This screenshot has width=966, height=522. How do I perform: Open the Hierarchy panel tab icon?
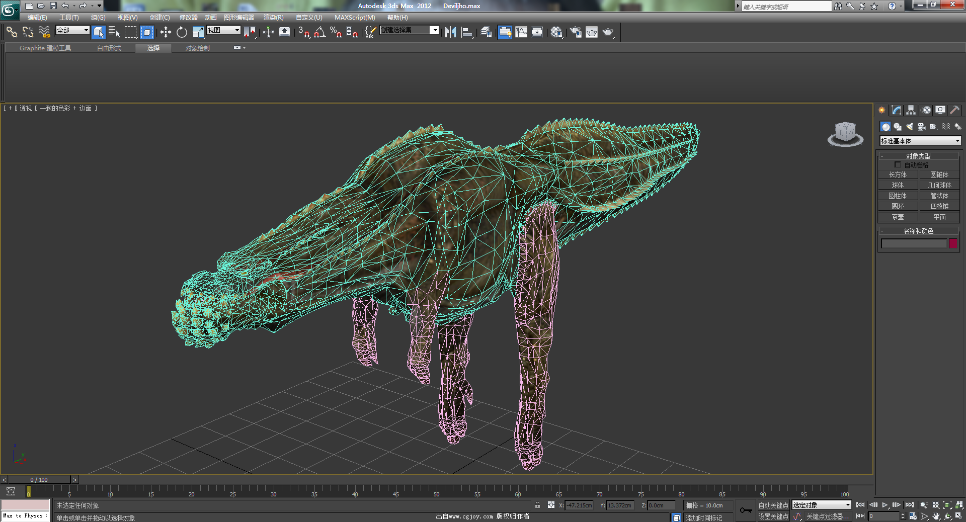911,110
